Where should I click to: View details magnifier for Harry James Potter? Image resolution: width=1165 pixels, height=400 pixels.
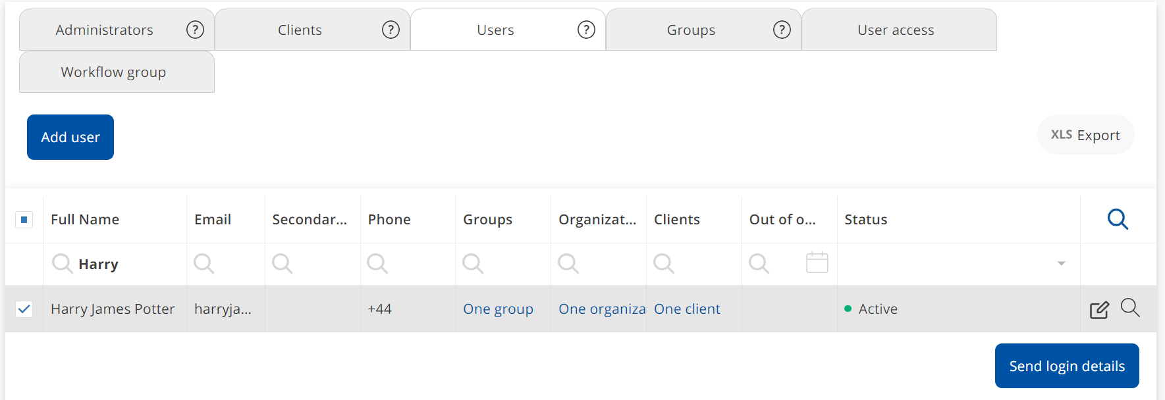[1130, 308]
